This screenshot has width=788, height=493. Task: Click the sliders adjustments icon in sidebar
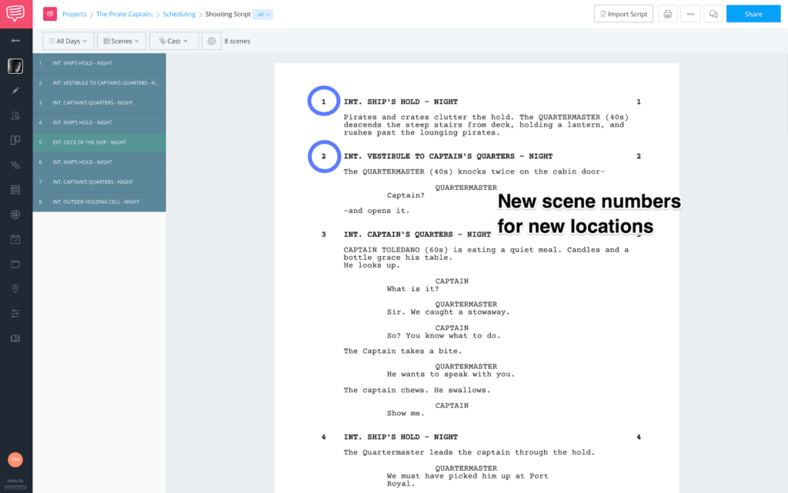point(15,313)
